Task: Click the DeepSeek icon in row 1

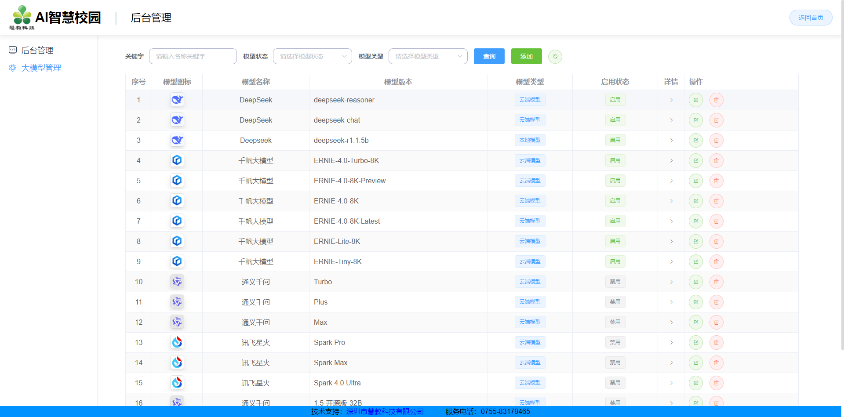Action: (177, 100)
